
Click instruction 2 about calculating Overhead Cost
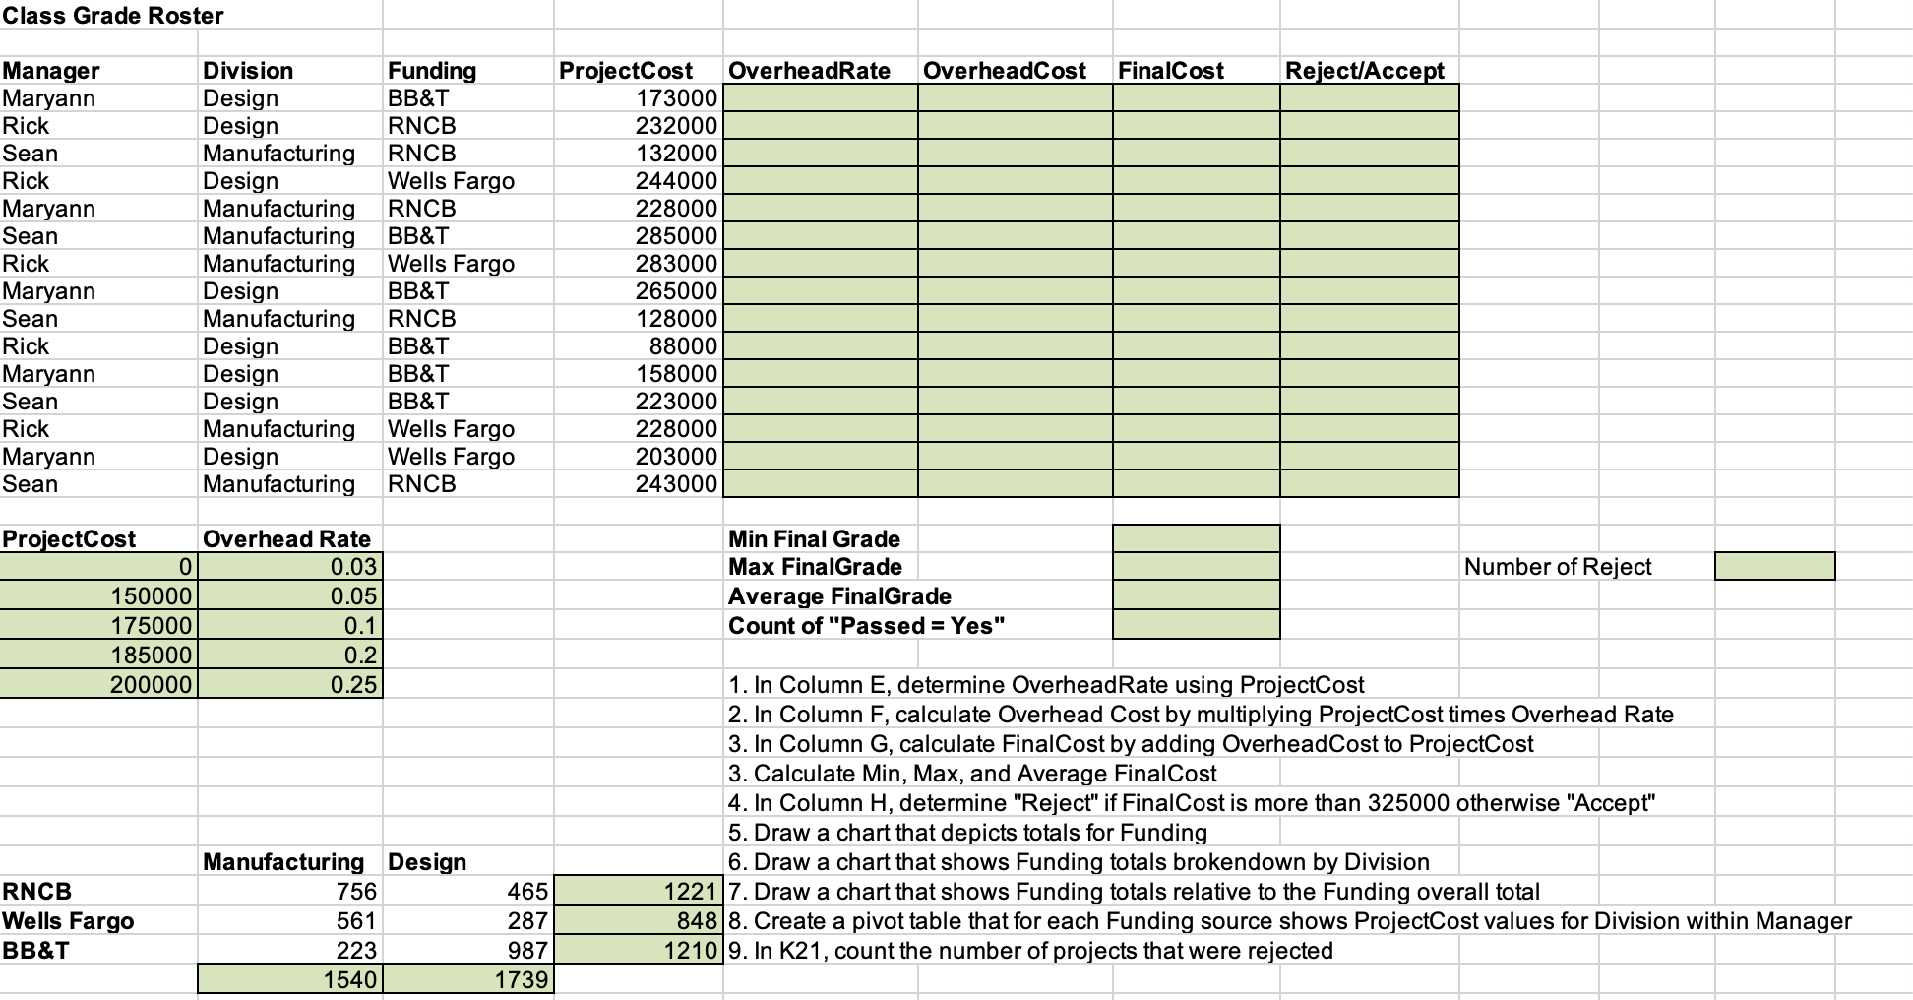tap(1201, 715)
